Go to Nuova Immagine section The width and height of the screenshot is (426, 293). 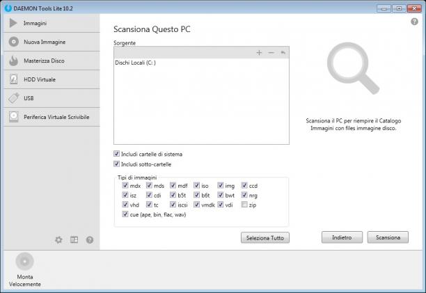point(52,42)
